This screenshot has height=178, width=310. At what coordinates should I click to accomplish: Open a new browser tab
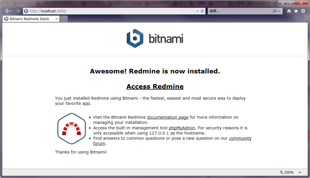[x=64, y=19]
